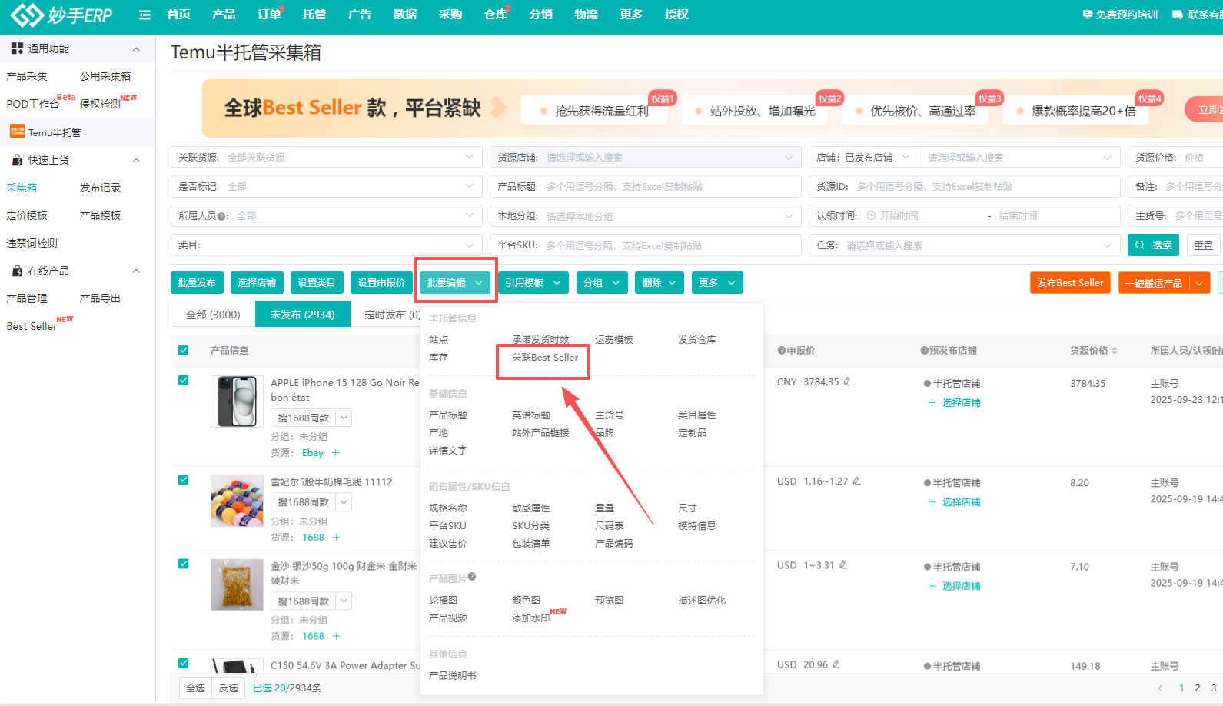Viewport: 1223px width, 706px height.
Task: Expand the 批量编辑 dropdown button
Action: pos(455,283)
